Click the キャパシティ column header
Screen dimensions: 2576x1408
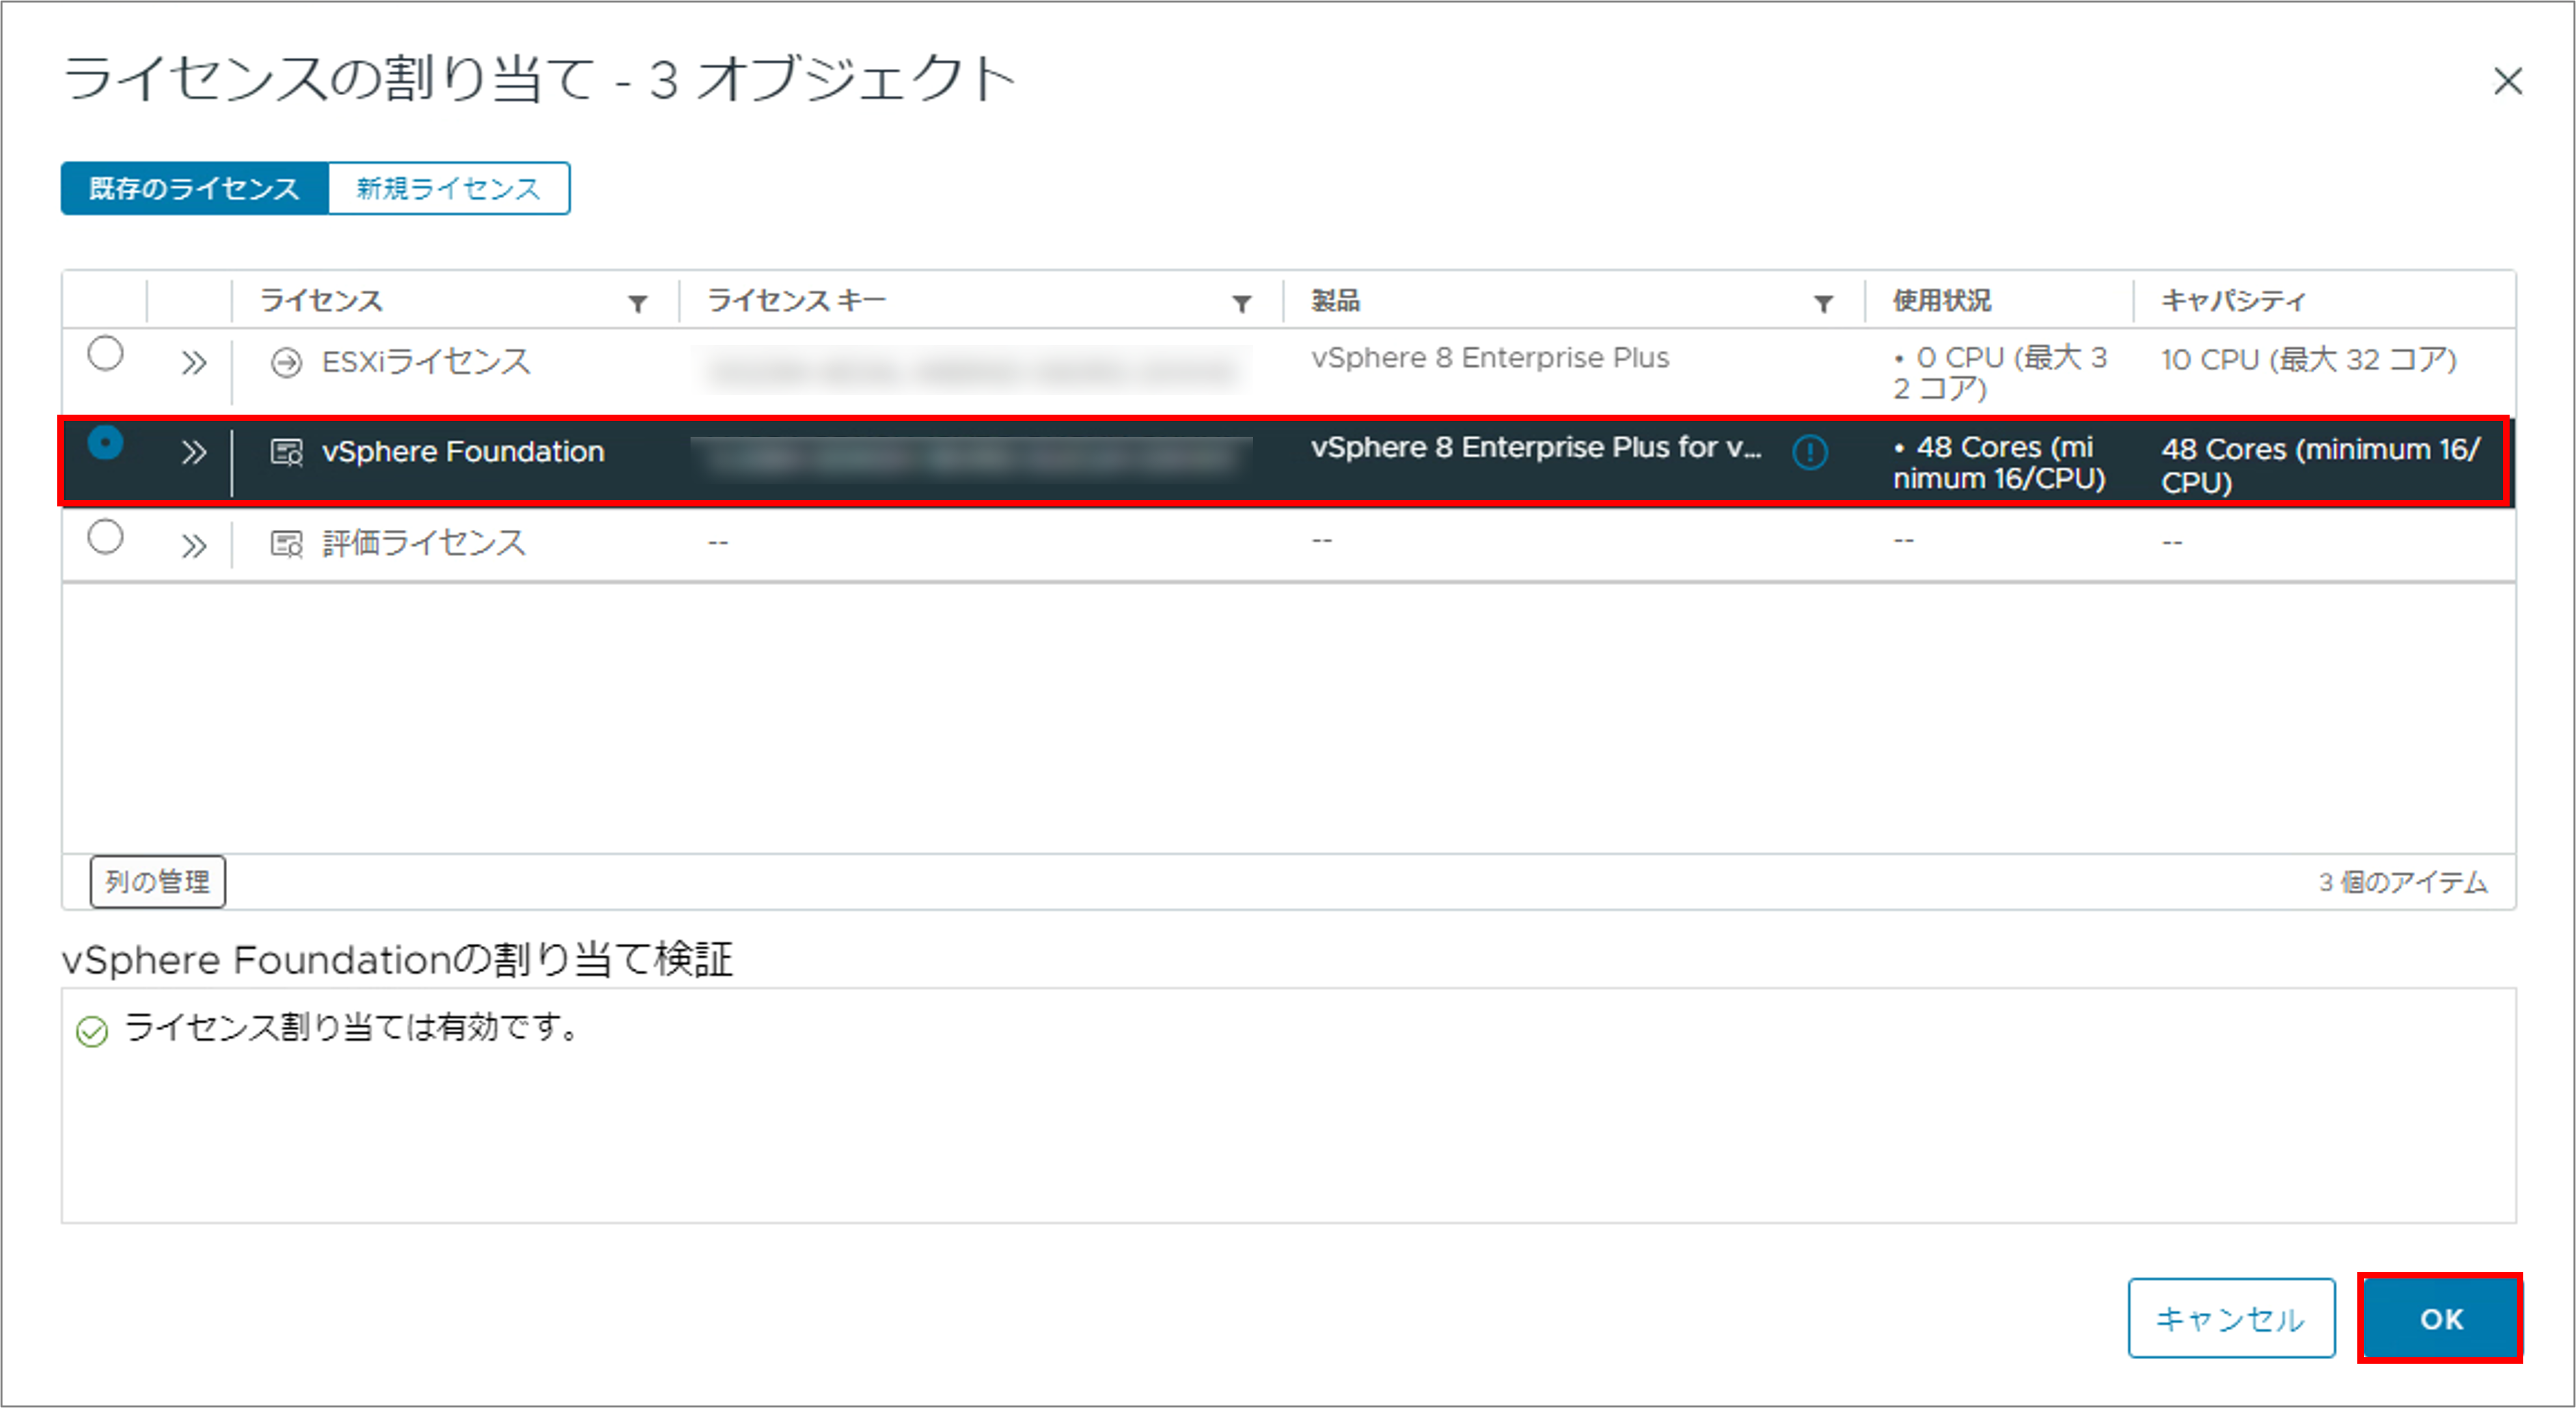[2234, 301]
